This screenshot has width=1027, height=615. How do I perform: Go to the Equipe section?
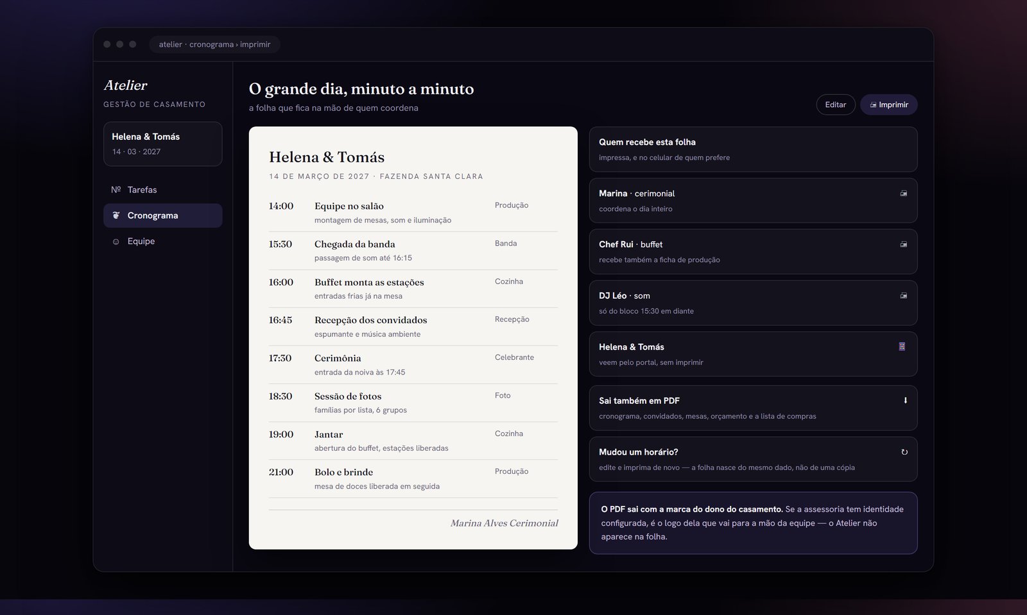pyautogui.click(x=163, y=241)
